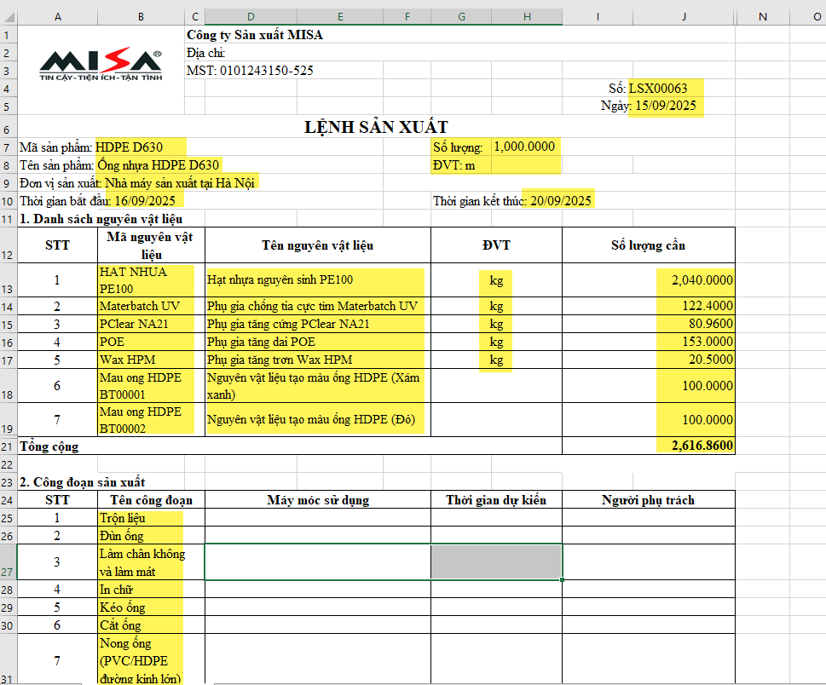Click material code 'Mau ong HDPE BT00001'
Image resolution: width=826 pixels, height=685 pixels.
click(140, 386)
